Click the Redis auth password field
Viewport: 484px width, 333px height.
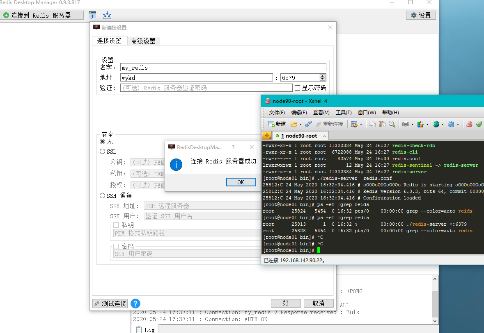click(x=206, y=88)
